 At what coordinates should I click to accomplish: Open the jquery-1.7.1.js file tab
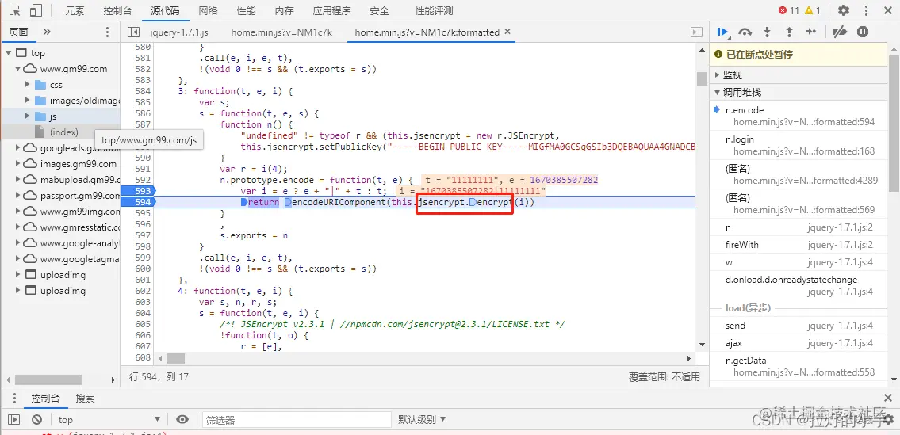click(x=178, y=32)
